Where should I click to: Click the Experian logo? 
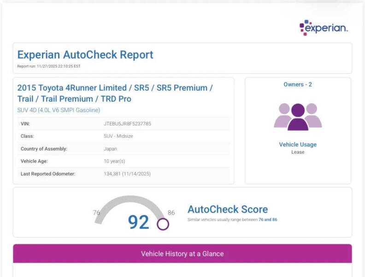(324, 28)
